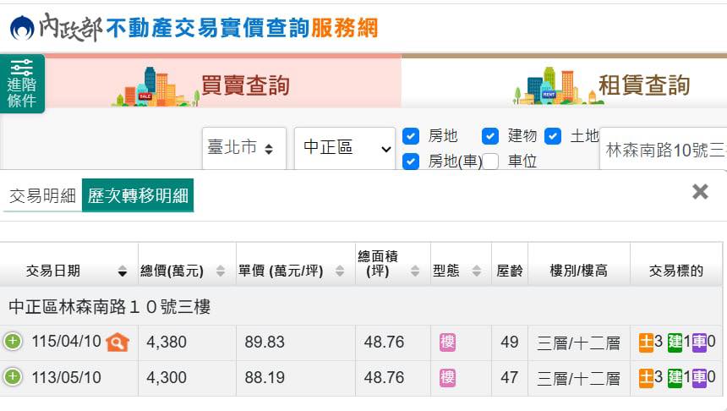
Task: Sort by 交易日期 column arrows
Action: pyautogui.click(x=123, y=271)
